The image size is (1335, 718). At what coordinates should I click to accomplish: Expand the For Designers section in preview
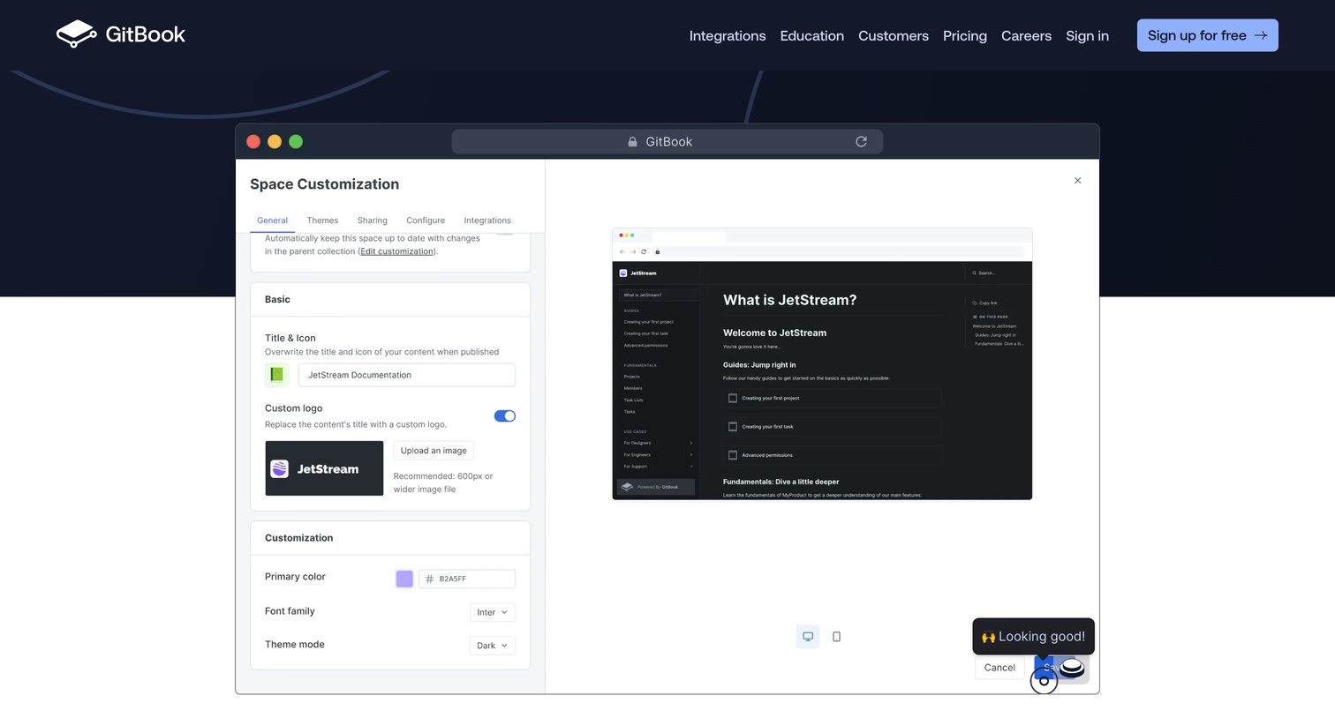point(690,443)
